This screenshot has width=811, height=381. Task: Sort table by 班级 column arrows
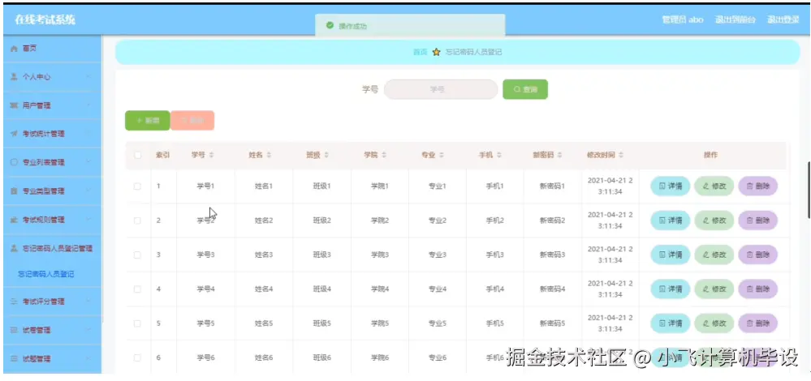tap(326, 155)
